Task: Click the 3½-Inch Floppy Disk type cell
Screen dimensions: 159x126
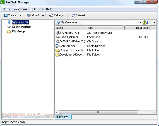Action: click(100, 33)
